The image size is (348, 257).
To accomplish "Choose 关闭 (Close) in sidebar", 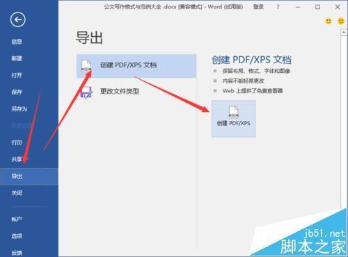I will coord(17,193).
